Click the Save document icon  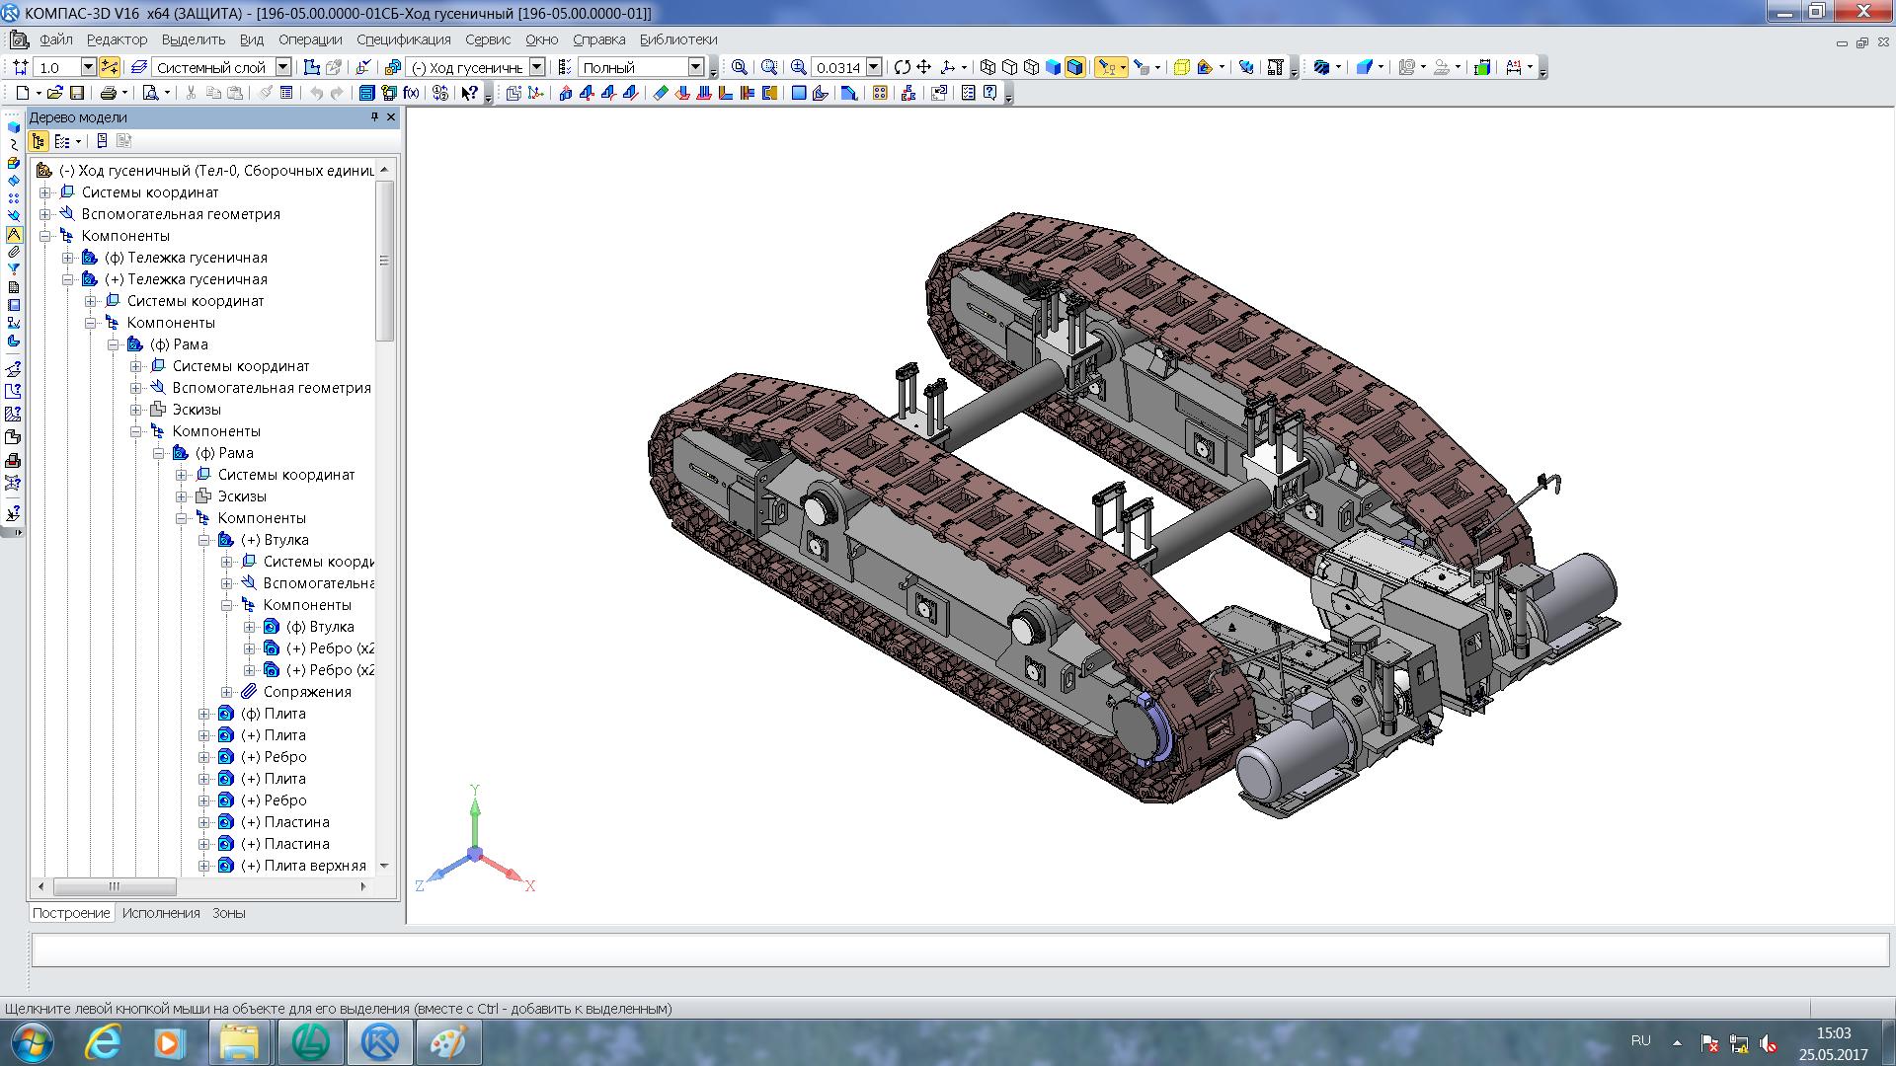pyautogui.click(x=77, y=93)
